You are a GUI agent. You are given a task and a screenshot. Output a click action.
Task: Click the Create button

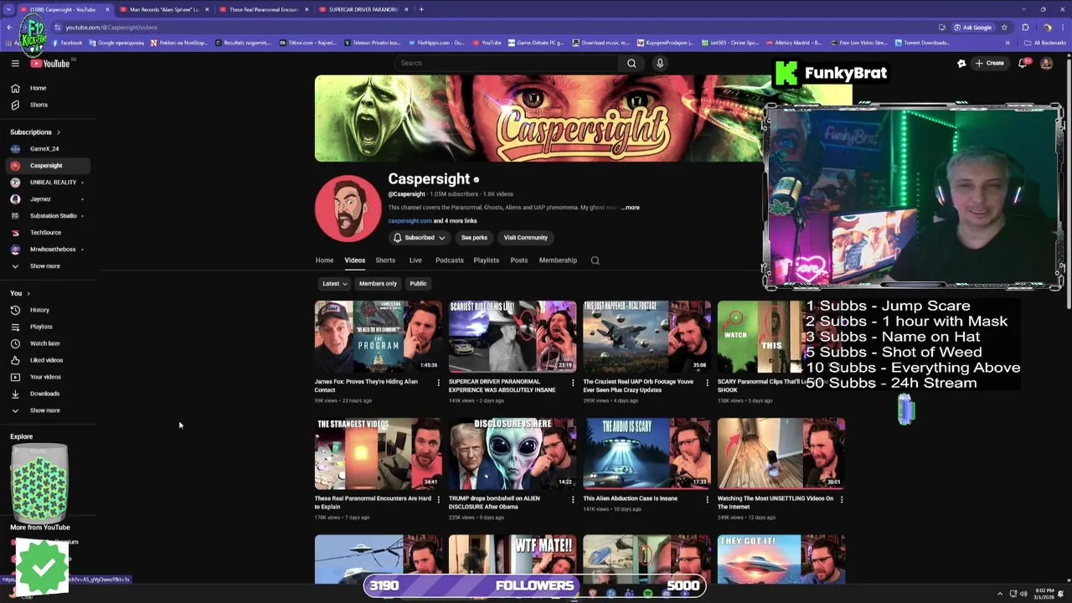click(x=989, y=63)
